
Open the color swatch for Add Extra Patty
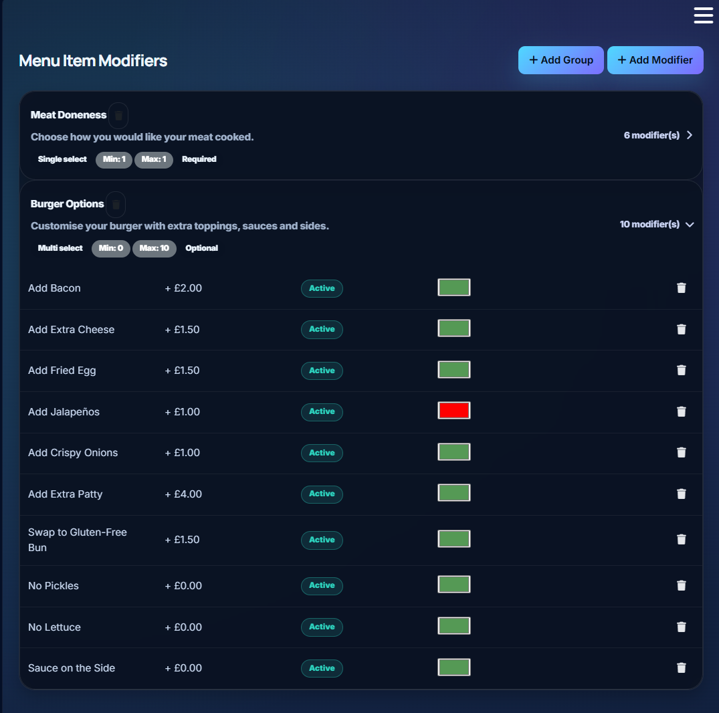coord(454,493)
